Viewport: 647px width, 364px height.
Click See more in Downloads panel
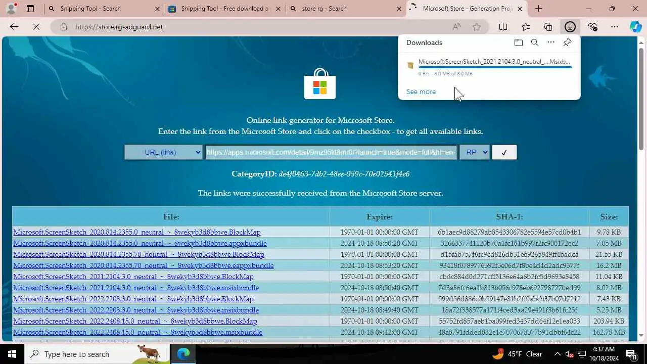point(421,92)
